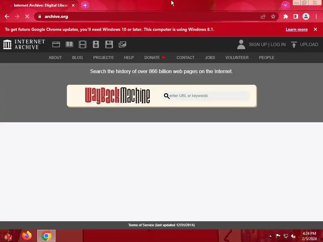The height and width of the screenshot is (242, 323).
Task: Open the Extensions puzzle icon
Action: point(286,16)
